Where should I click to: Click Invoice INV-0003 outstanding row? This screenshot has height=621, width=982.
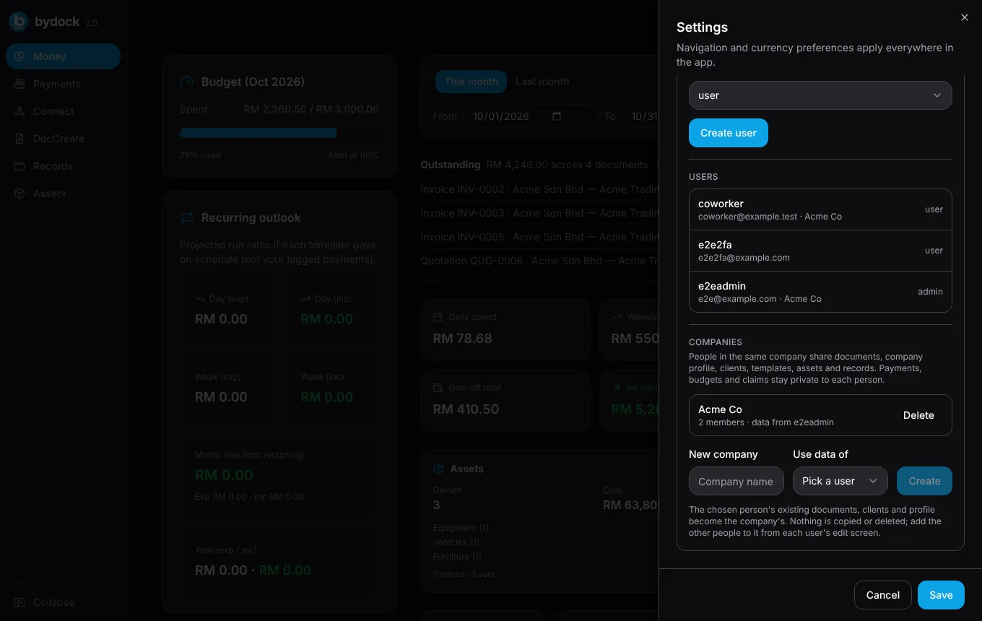click(x=540, y=213)
